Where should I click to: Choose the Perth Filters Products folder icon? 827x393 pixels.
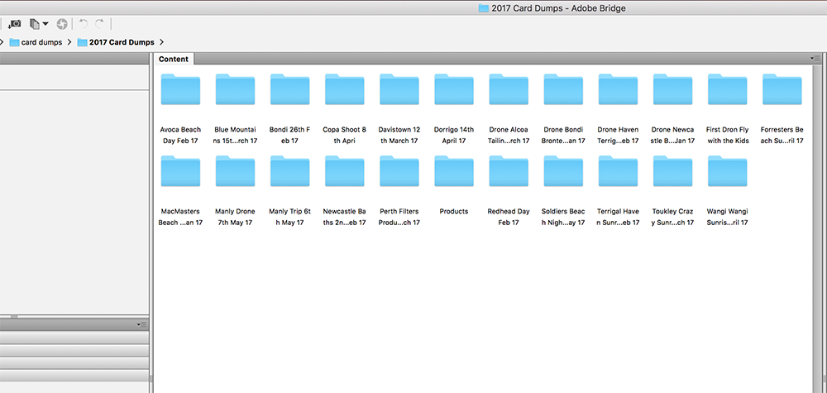[x=399, y=171]
